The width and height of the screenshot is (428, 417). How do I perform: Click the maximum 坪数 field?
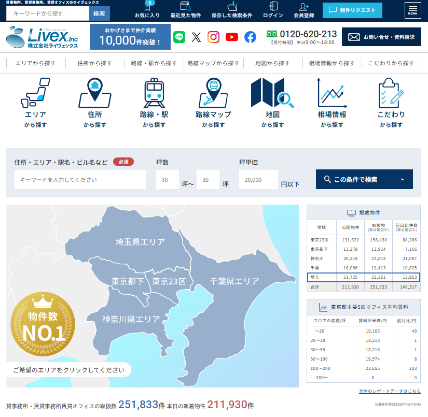coord(208,180)
